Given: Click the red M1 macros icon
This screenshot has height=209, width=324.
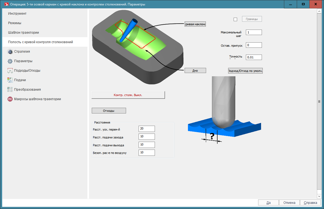Looking at the screenshot, I should pyautogui.click(x=10, y=99).
